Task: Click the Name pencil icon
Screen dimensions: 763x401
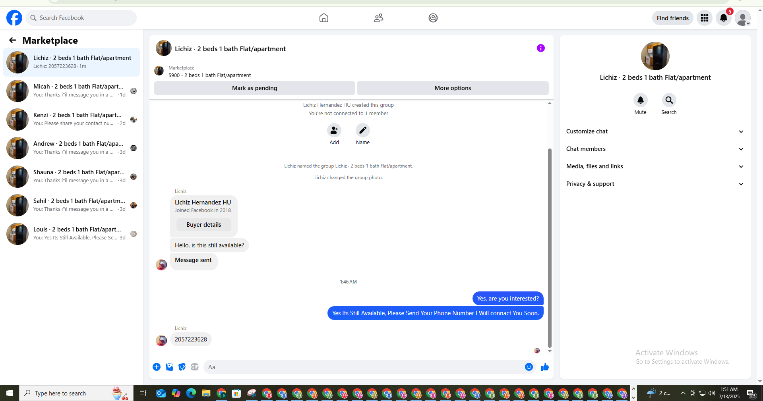Action: [x=363, y=130]
